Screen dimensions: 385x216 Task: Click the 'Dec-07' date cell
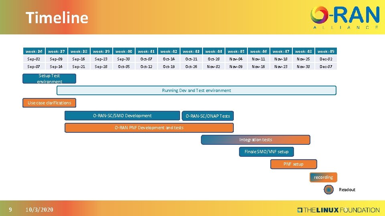(x=326, y=66)
